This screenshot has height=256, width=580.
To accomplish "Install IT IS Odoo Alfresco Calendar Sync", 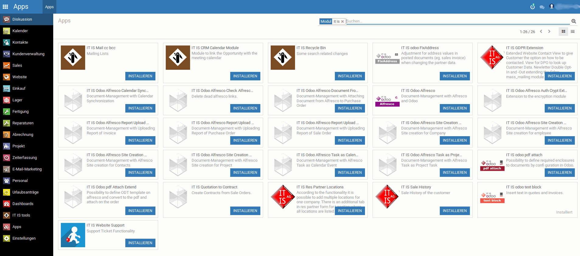I will click(140, 108).
